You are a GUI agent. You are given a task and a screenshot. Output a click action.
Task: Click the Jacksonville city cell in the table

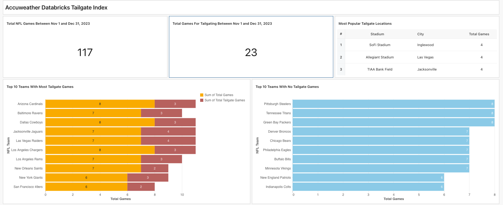tap(427, 69)
